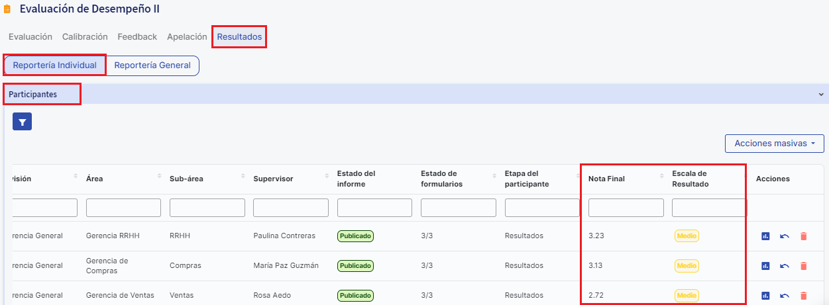Click undo arrow icon in Rosa Aedo row

[x=785, y=296]
